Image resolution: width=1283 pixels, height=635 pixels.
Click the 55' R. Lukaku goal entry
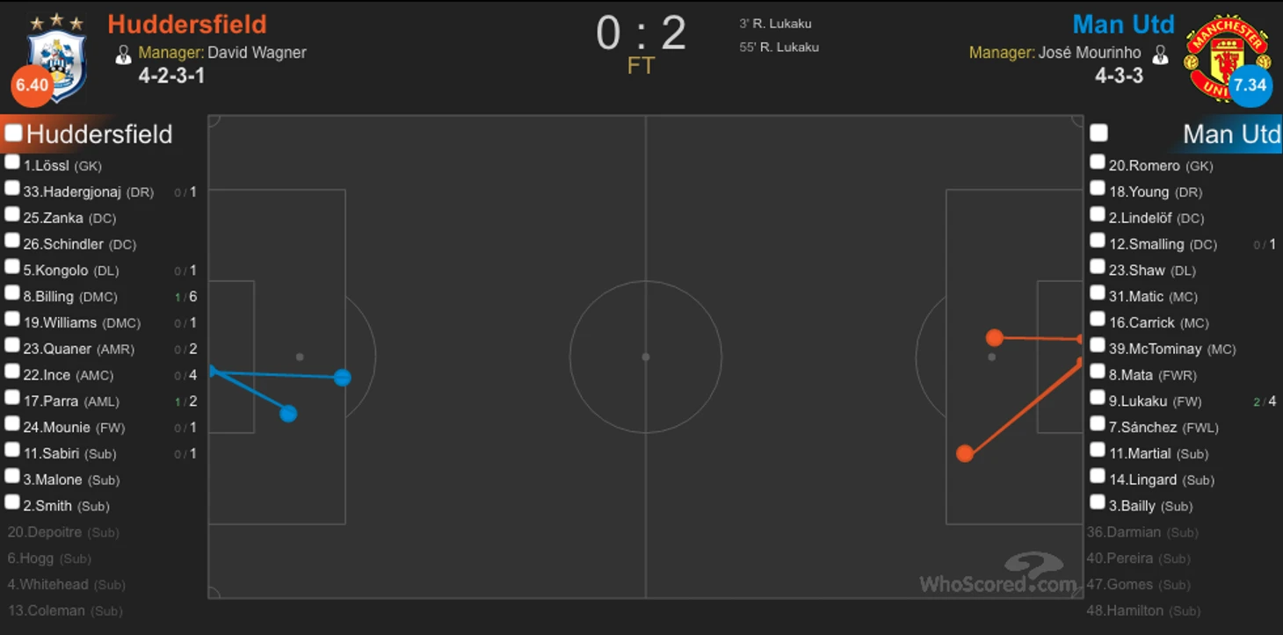[x=779, y=47]
